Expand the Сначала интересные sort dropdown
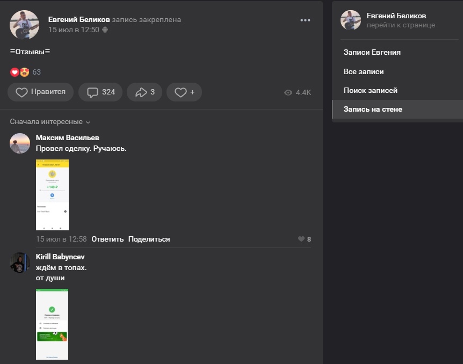The image size is (463, 364). pyautogui.click(x=50, y=122)
